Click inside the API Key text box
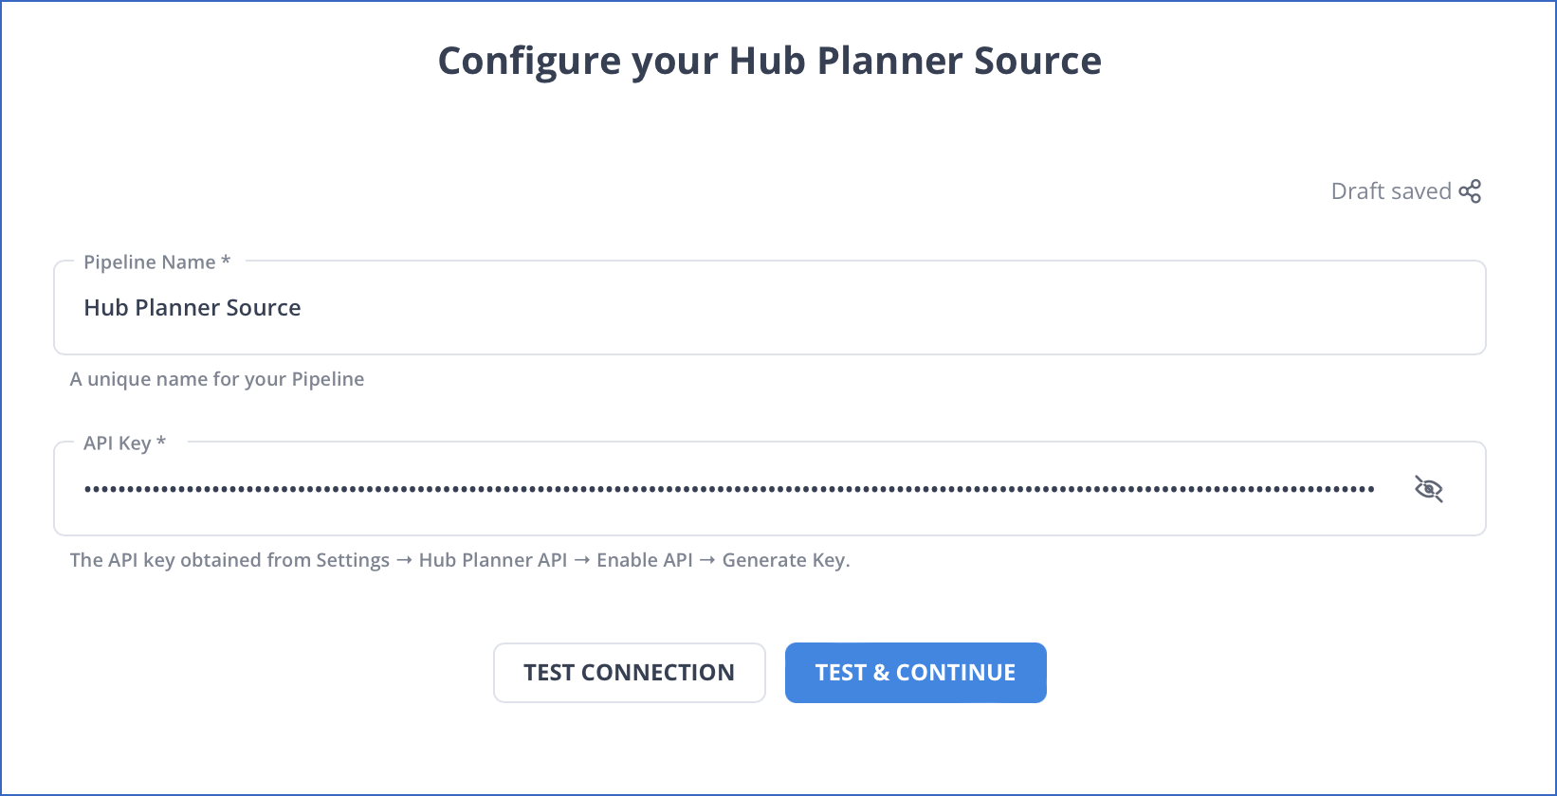 pyautogui.click(x=664, y=488)
